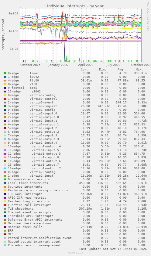
Task: Click the Machine check polls swatch
Action: [x=5, y=227]
